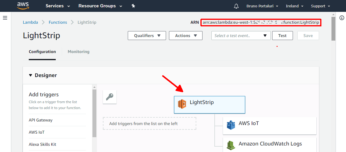Select the LightStrip Lambda function icon

pyautogui.click(x=182, y=104)
